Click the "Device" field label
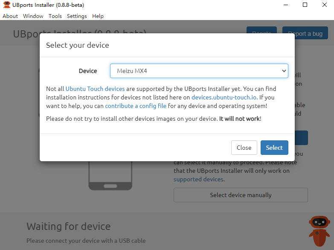This screenshot has width=334, height=250. point(88,71)
